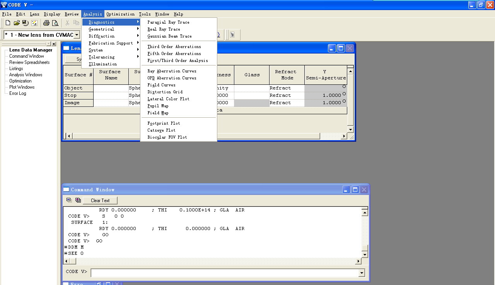Click the Clear Text button
Screen dimensions: 495x285
[100, 200]
